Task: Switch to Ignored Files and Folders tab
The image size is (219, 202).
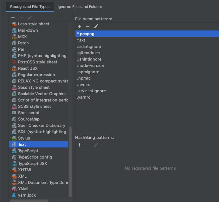Action: coord(80,6)
